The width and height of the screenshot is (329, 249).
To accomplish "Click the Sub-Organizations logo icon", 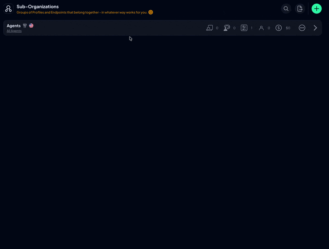I will (x=8, y=9).
